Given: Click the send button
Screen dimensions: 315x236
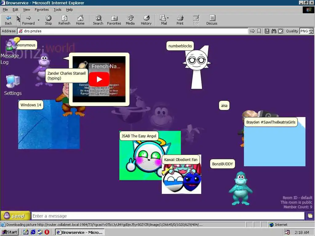Looking at the screenshot, I should 15,216.
